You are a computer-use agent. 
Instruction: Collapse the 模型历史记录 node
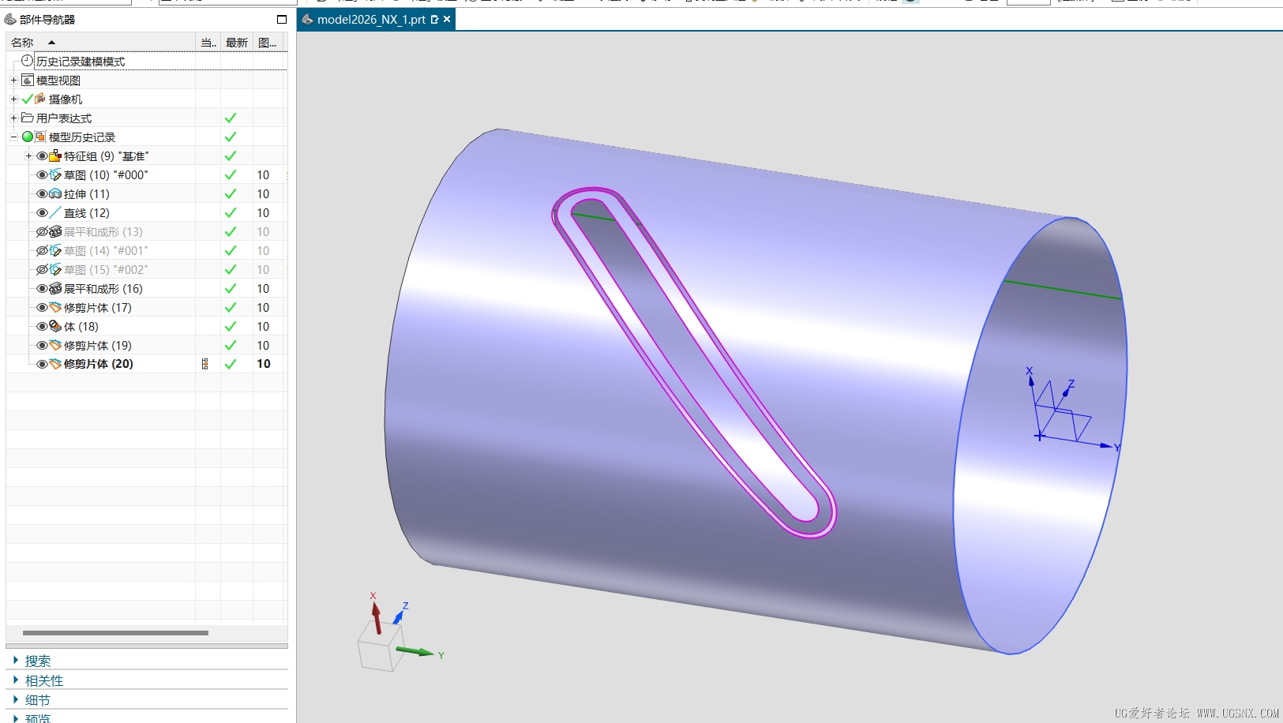pos(13,137)
